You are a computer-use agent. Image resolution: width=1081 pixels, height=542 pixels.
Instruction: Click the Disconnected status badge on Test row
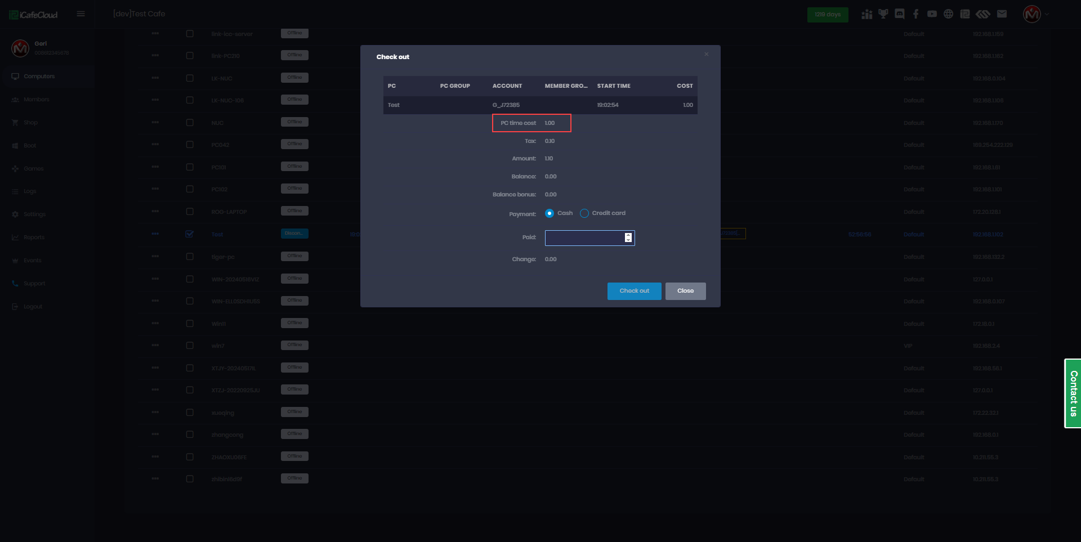tap(294, 234)
